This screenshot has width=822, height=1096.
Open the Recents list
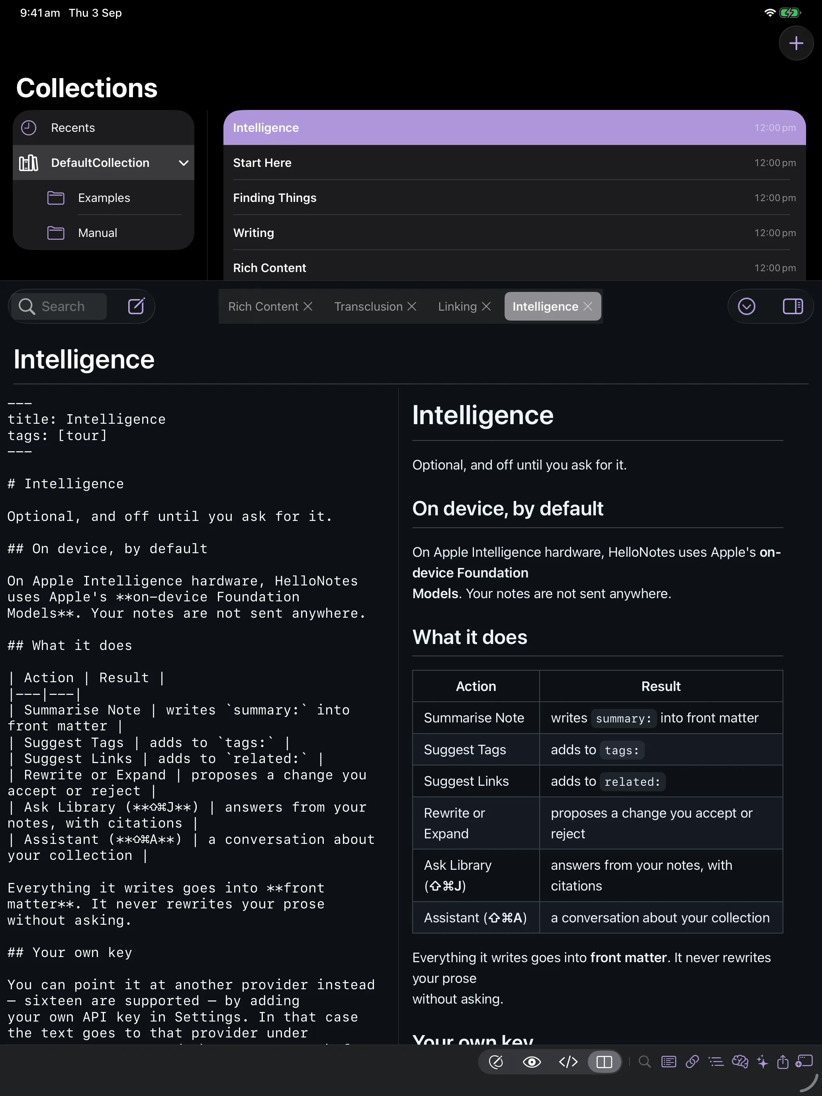pyautogui.click(x=103, y=128)
